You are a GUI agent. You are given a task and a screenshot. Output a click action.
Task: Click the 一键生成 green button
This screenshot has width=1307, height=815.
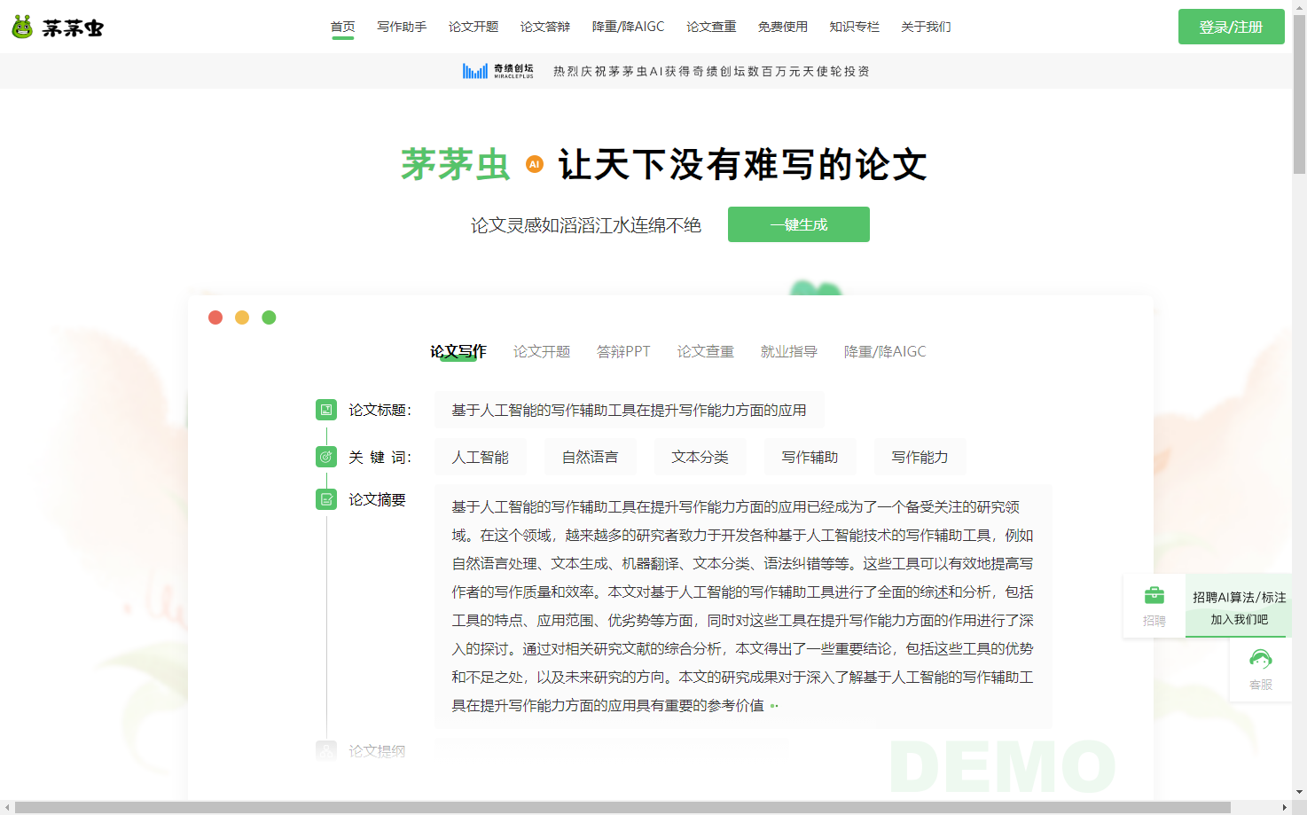pos(799,224)
